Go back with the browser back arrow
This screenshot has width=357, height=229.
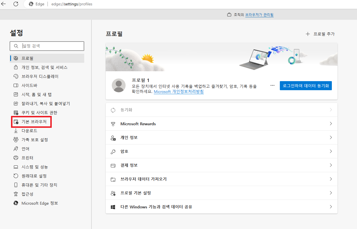[4, 4]
